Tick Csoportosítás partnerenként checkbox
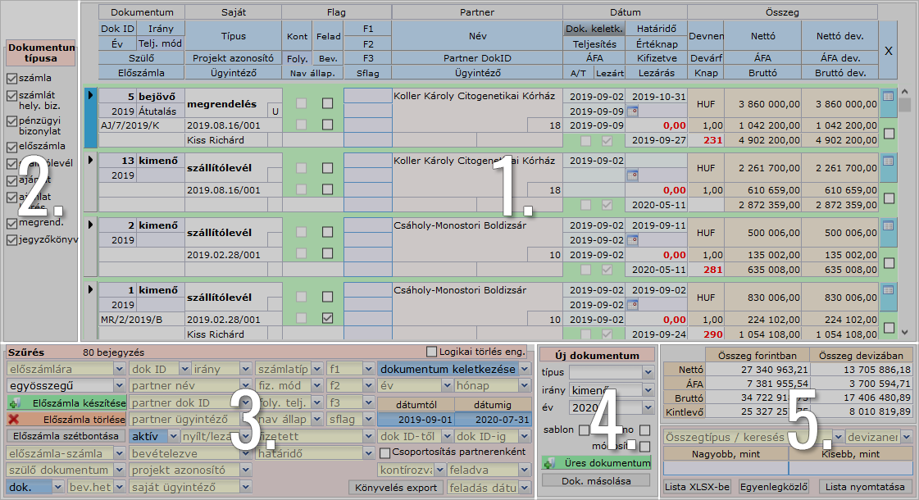 (385, 453)
